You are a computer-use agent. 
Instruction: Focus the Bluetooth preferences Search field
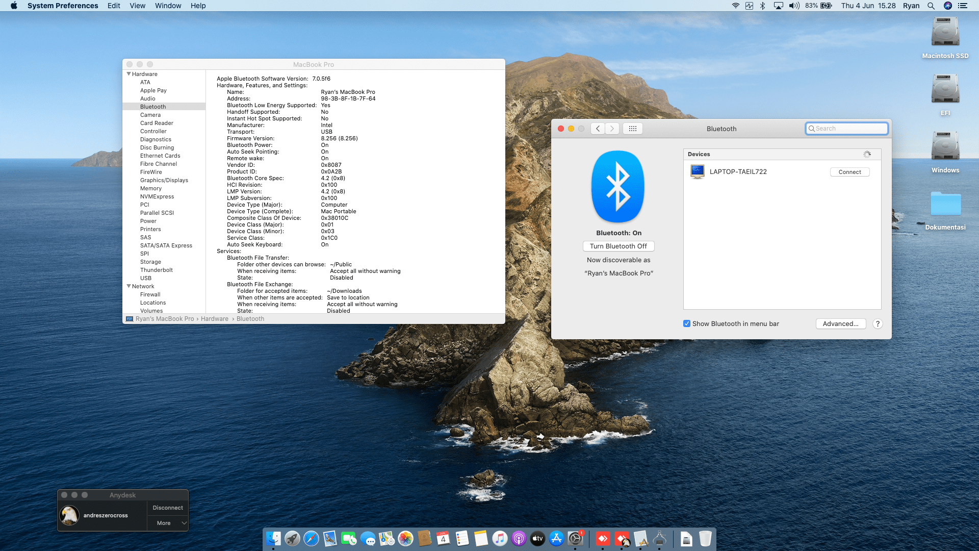[x=847, y=129]
